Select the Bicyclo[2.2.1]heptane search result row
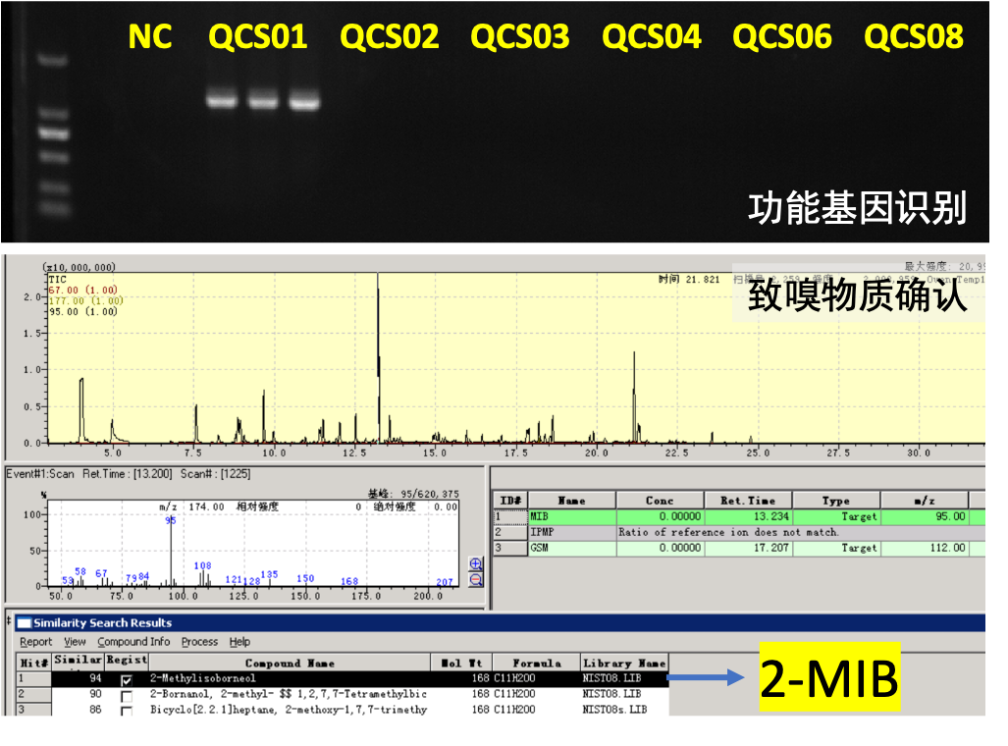The width and height of the screenshot is (1008, 746). (288, 710)
